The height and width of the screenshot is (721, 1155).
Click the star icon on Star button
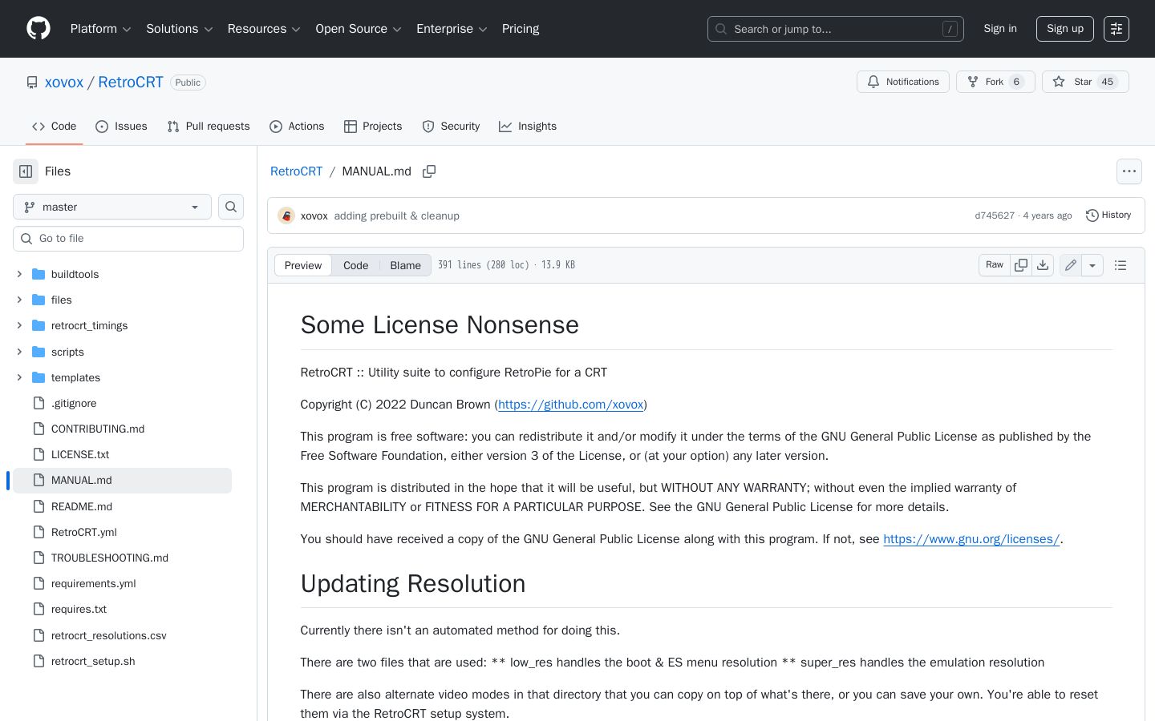pos(1059,82)
